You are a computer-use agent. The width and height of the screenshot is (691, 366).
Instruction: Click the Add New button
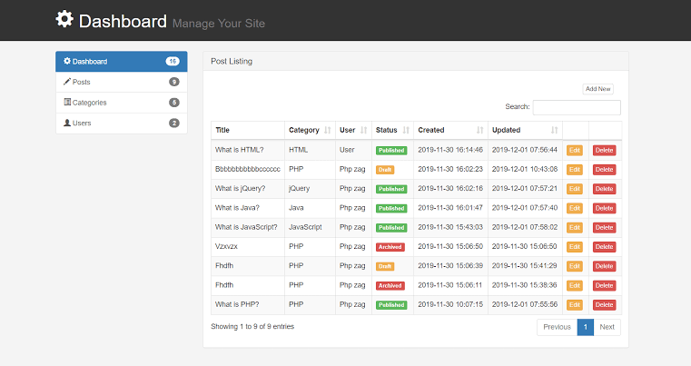[x=598, y=89]
